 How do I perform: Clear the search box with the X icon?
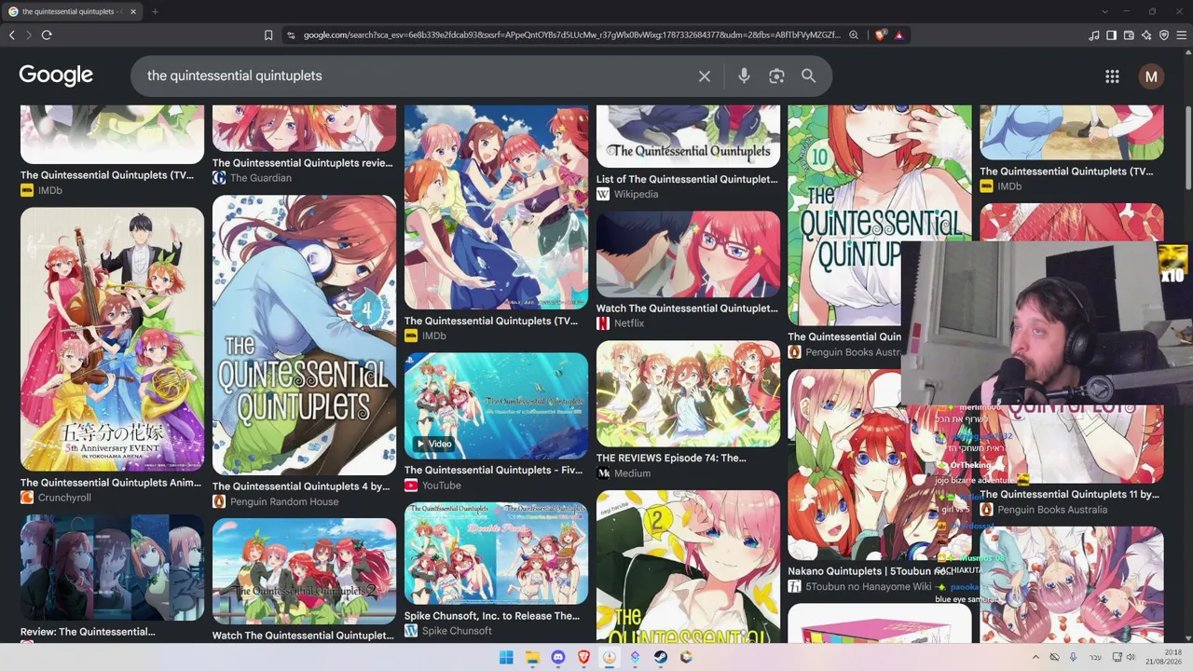705,76
